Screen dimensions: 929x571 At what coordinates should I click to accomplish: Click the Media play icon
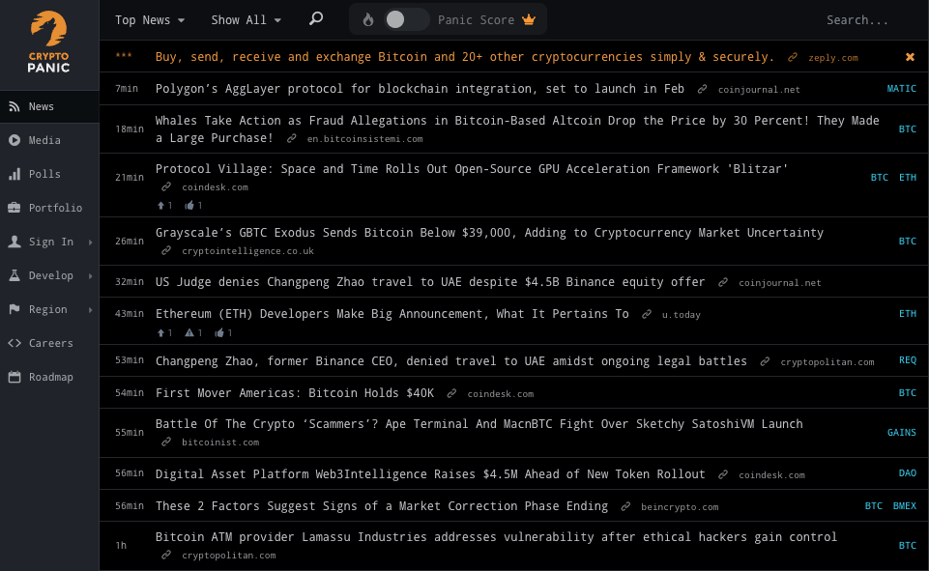click(15, 140)
